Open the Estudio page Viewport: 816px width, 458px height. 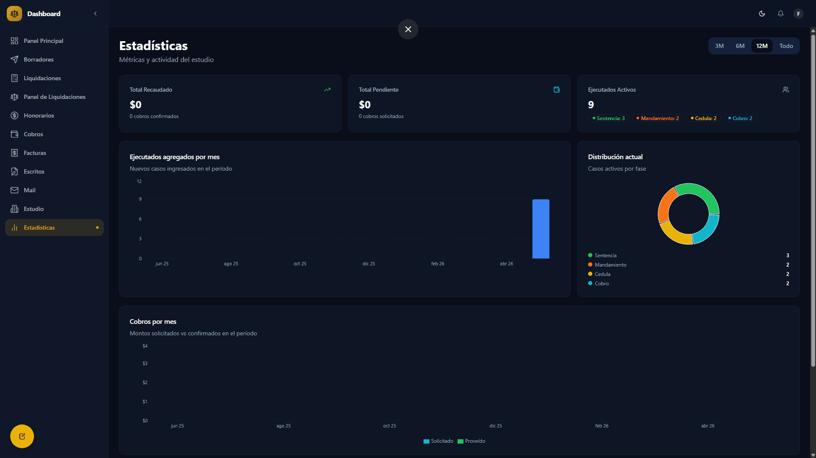click(54, 209)
